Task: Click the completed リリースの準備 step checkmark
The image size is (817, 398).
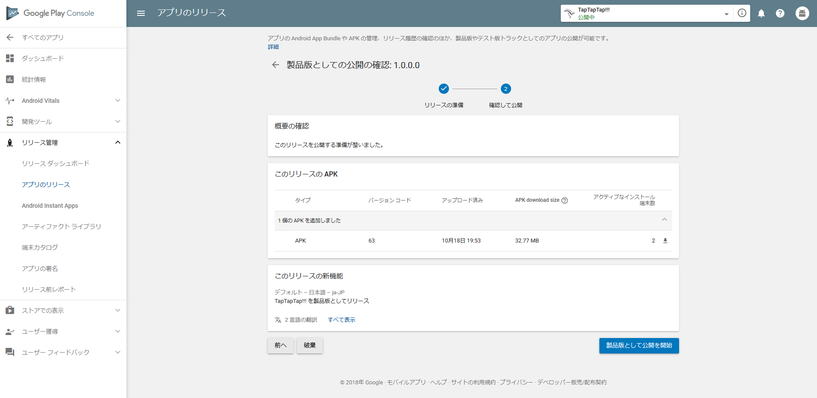Action: tap(444, 89)
